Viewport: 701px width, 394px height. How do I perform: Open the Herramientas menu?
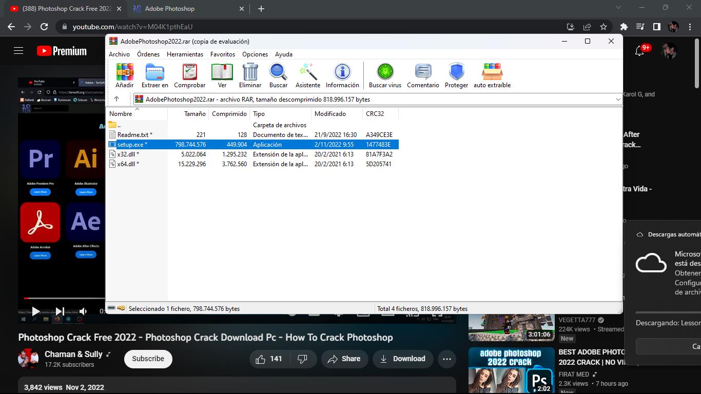[185, 54]
